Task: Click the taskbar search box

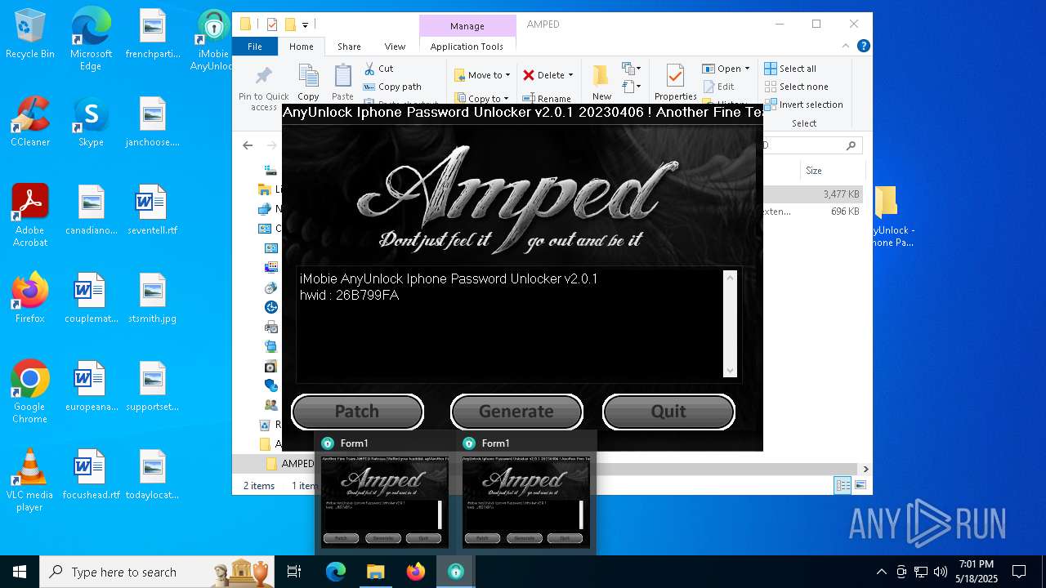Action: coord(158,572)
